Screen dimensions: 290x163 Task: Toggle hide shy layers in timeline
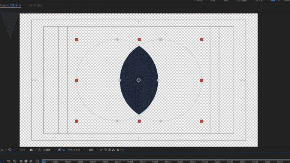click(x=21, y=161)
